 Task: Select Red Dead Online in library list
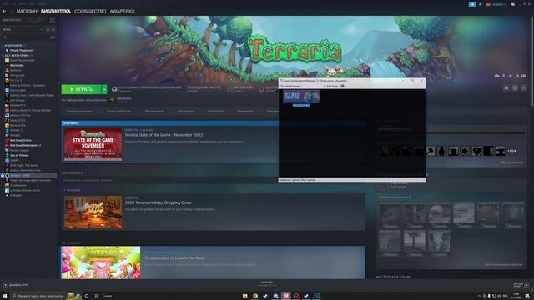click(x=20, y=141)
